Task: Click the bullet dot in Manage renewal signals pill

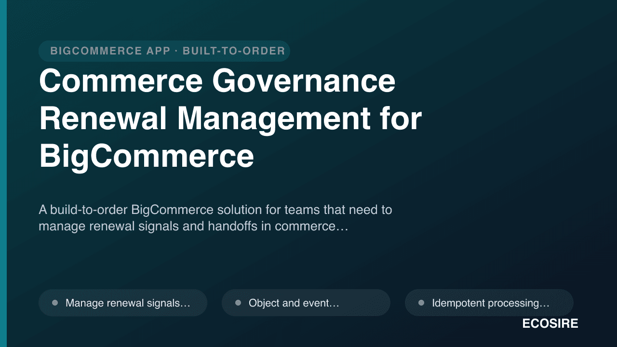Action: tap(55, 303)
